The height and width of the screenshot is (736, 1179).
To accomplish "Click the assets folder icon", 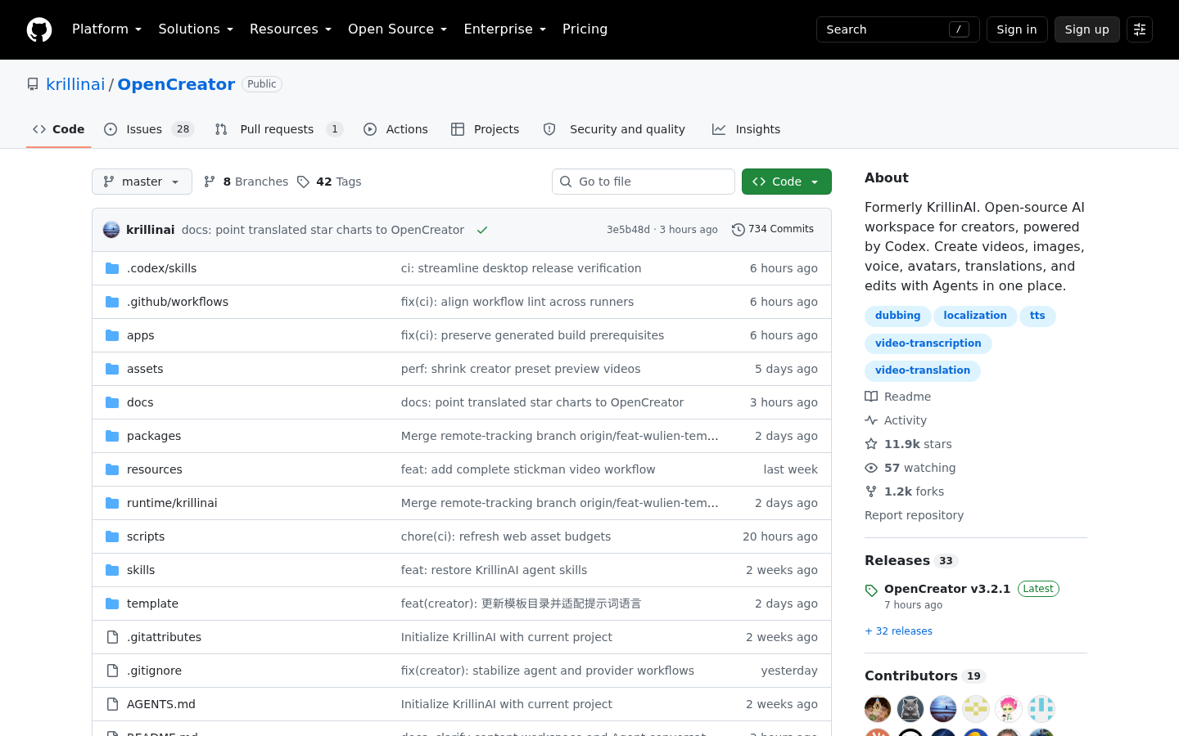I will tap(112, 369).
